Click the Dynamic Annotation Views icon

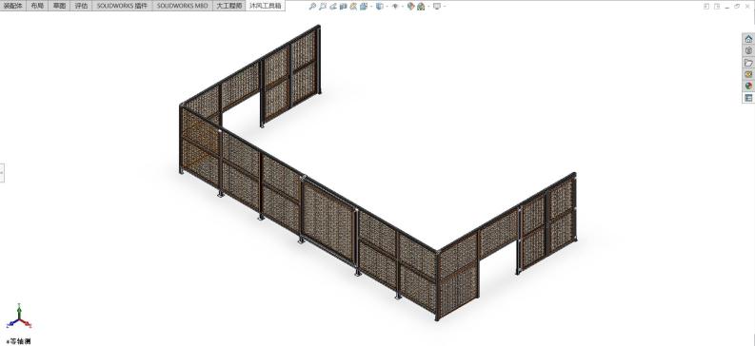tap(353, 7)
